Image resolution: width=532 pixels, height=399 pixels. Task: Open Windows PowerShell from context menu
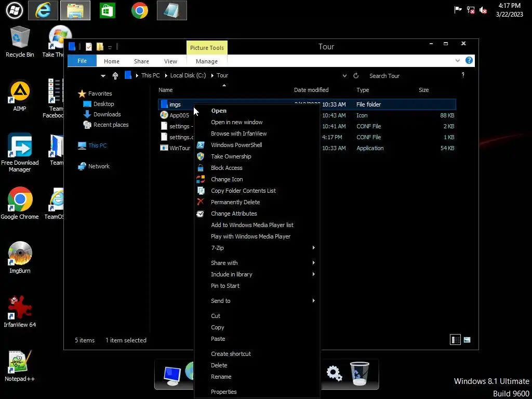pyautogui.click(x=236, y=145)
